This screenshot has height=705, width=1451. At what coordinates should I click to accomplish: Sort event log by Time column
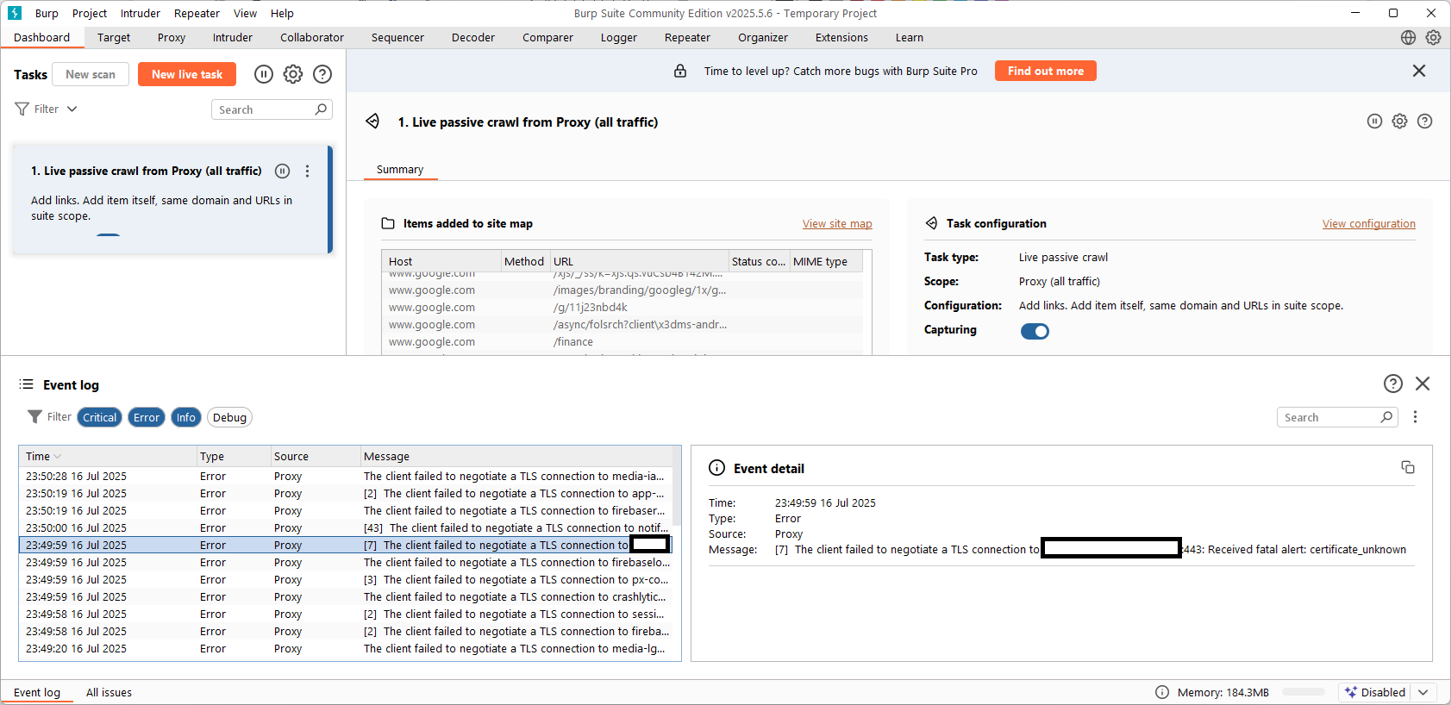tap(109, 456)
